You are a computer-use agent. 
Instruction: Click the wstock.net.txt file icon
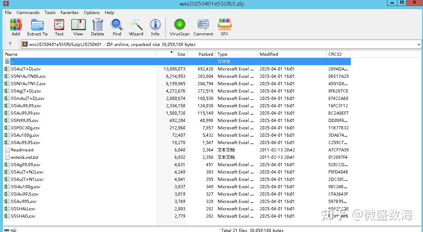tap(7, 157)
